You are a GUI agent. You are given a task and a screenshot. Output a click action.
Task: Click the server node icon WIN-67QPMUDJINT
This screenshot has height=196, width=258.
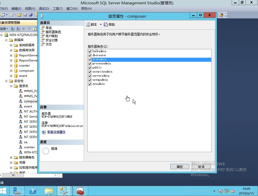point(6,35)
